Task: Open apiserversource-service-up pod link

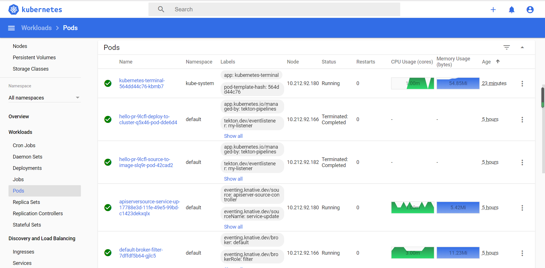Action: point(150,208)
